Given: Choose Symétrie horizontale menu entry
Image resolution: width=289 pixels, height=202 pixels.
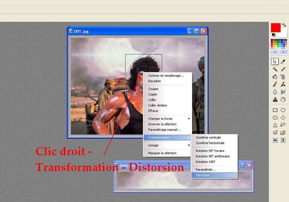Looking at the screenshot, I should [214, 143].
